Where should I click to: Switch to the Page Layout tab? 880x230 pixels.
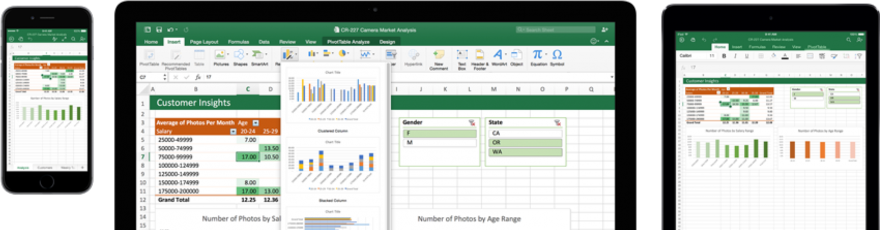[204, 42]
